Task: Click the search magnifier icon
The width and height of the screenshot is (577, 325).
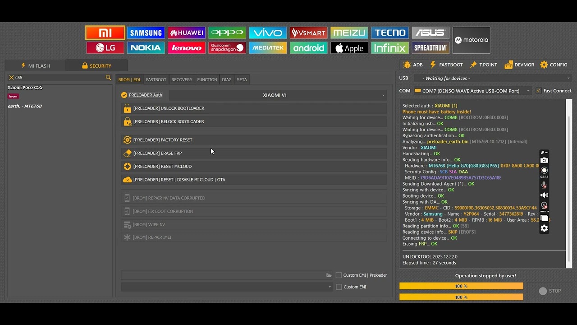Action: point(108,78)
